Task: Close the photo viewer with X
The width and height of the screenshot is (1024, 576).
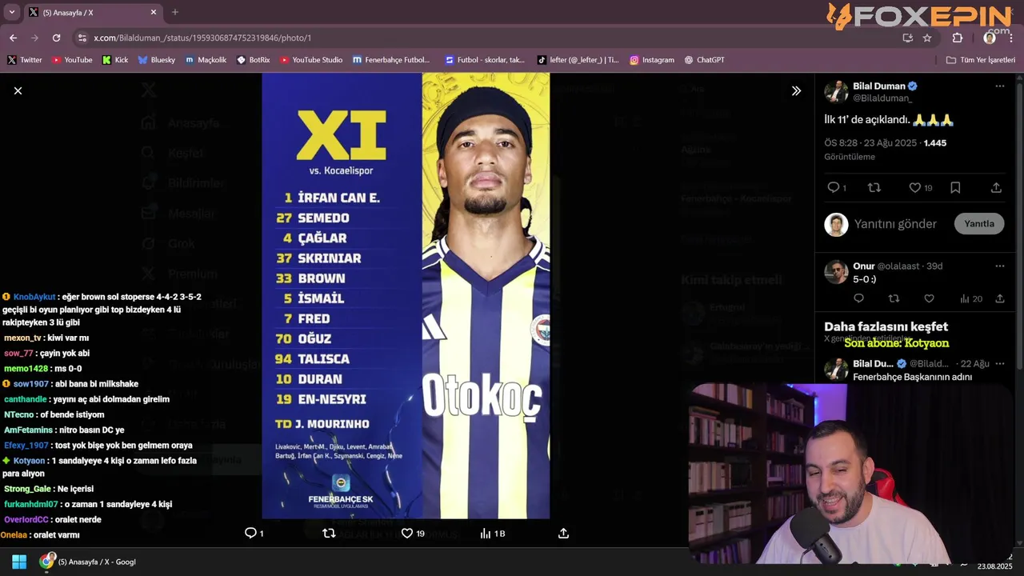Action: tap(18, 91)
